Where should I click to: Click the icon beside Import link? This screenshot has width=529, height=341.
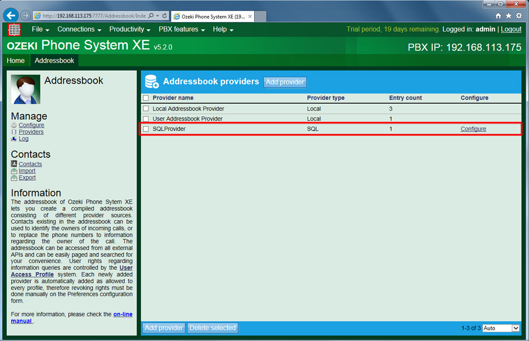coord(14,170)
